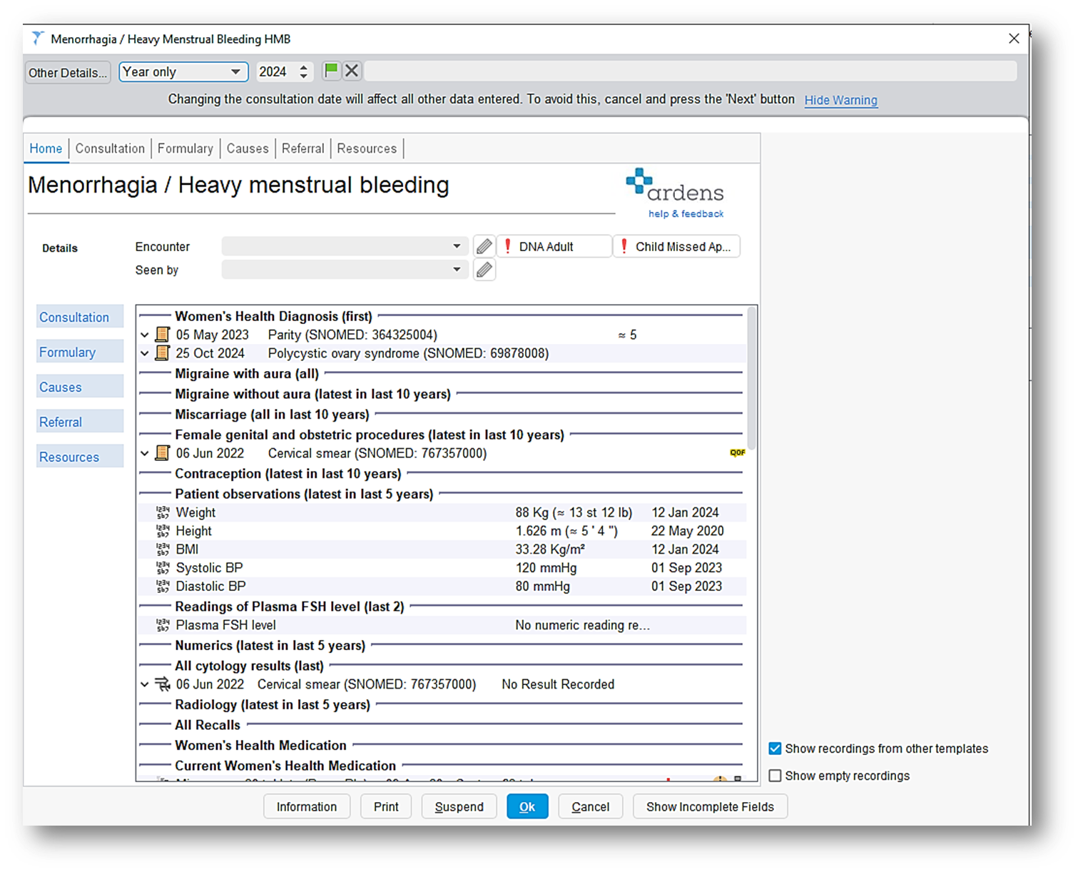Click numeric icon beside Systolic BP
This screenshot has width=1078, height=872.
click(163, 568)
